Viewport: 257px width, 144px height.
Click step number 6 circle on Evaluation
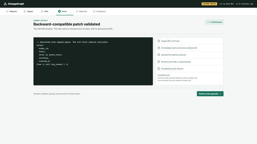point(94,11)
